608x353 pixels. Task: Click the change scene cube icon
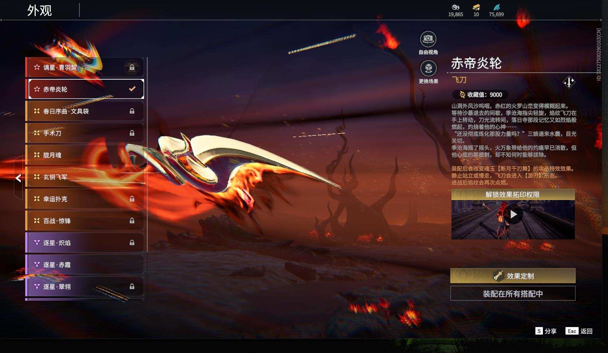pyautogui.click(x=428, y=68)
